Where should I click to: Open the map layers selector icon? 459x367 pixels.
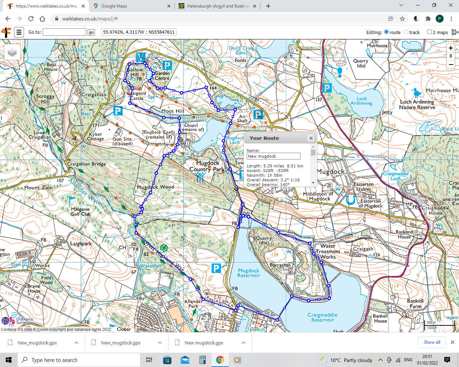pyautogui.click(x=12, y=53)
